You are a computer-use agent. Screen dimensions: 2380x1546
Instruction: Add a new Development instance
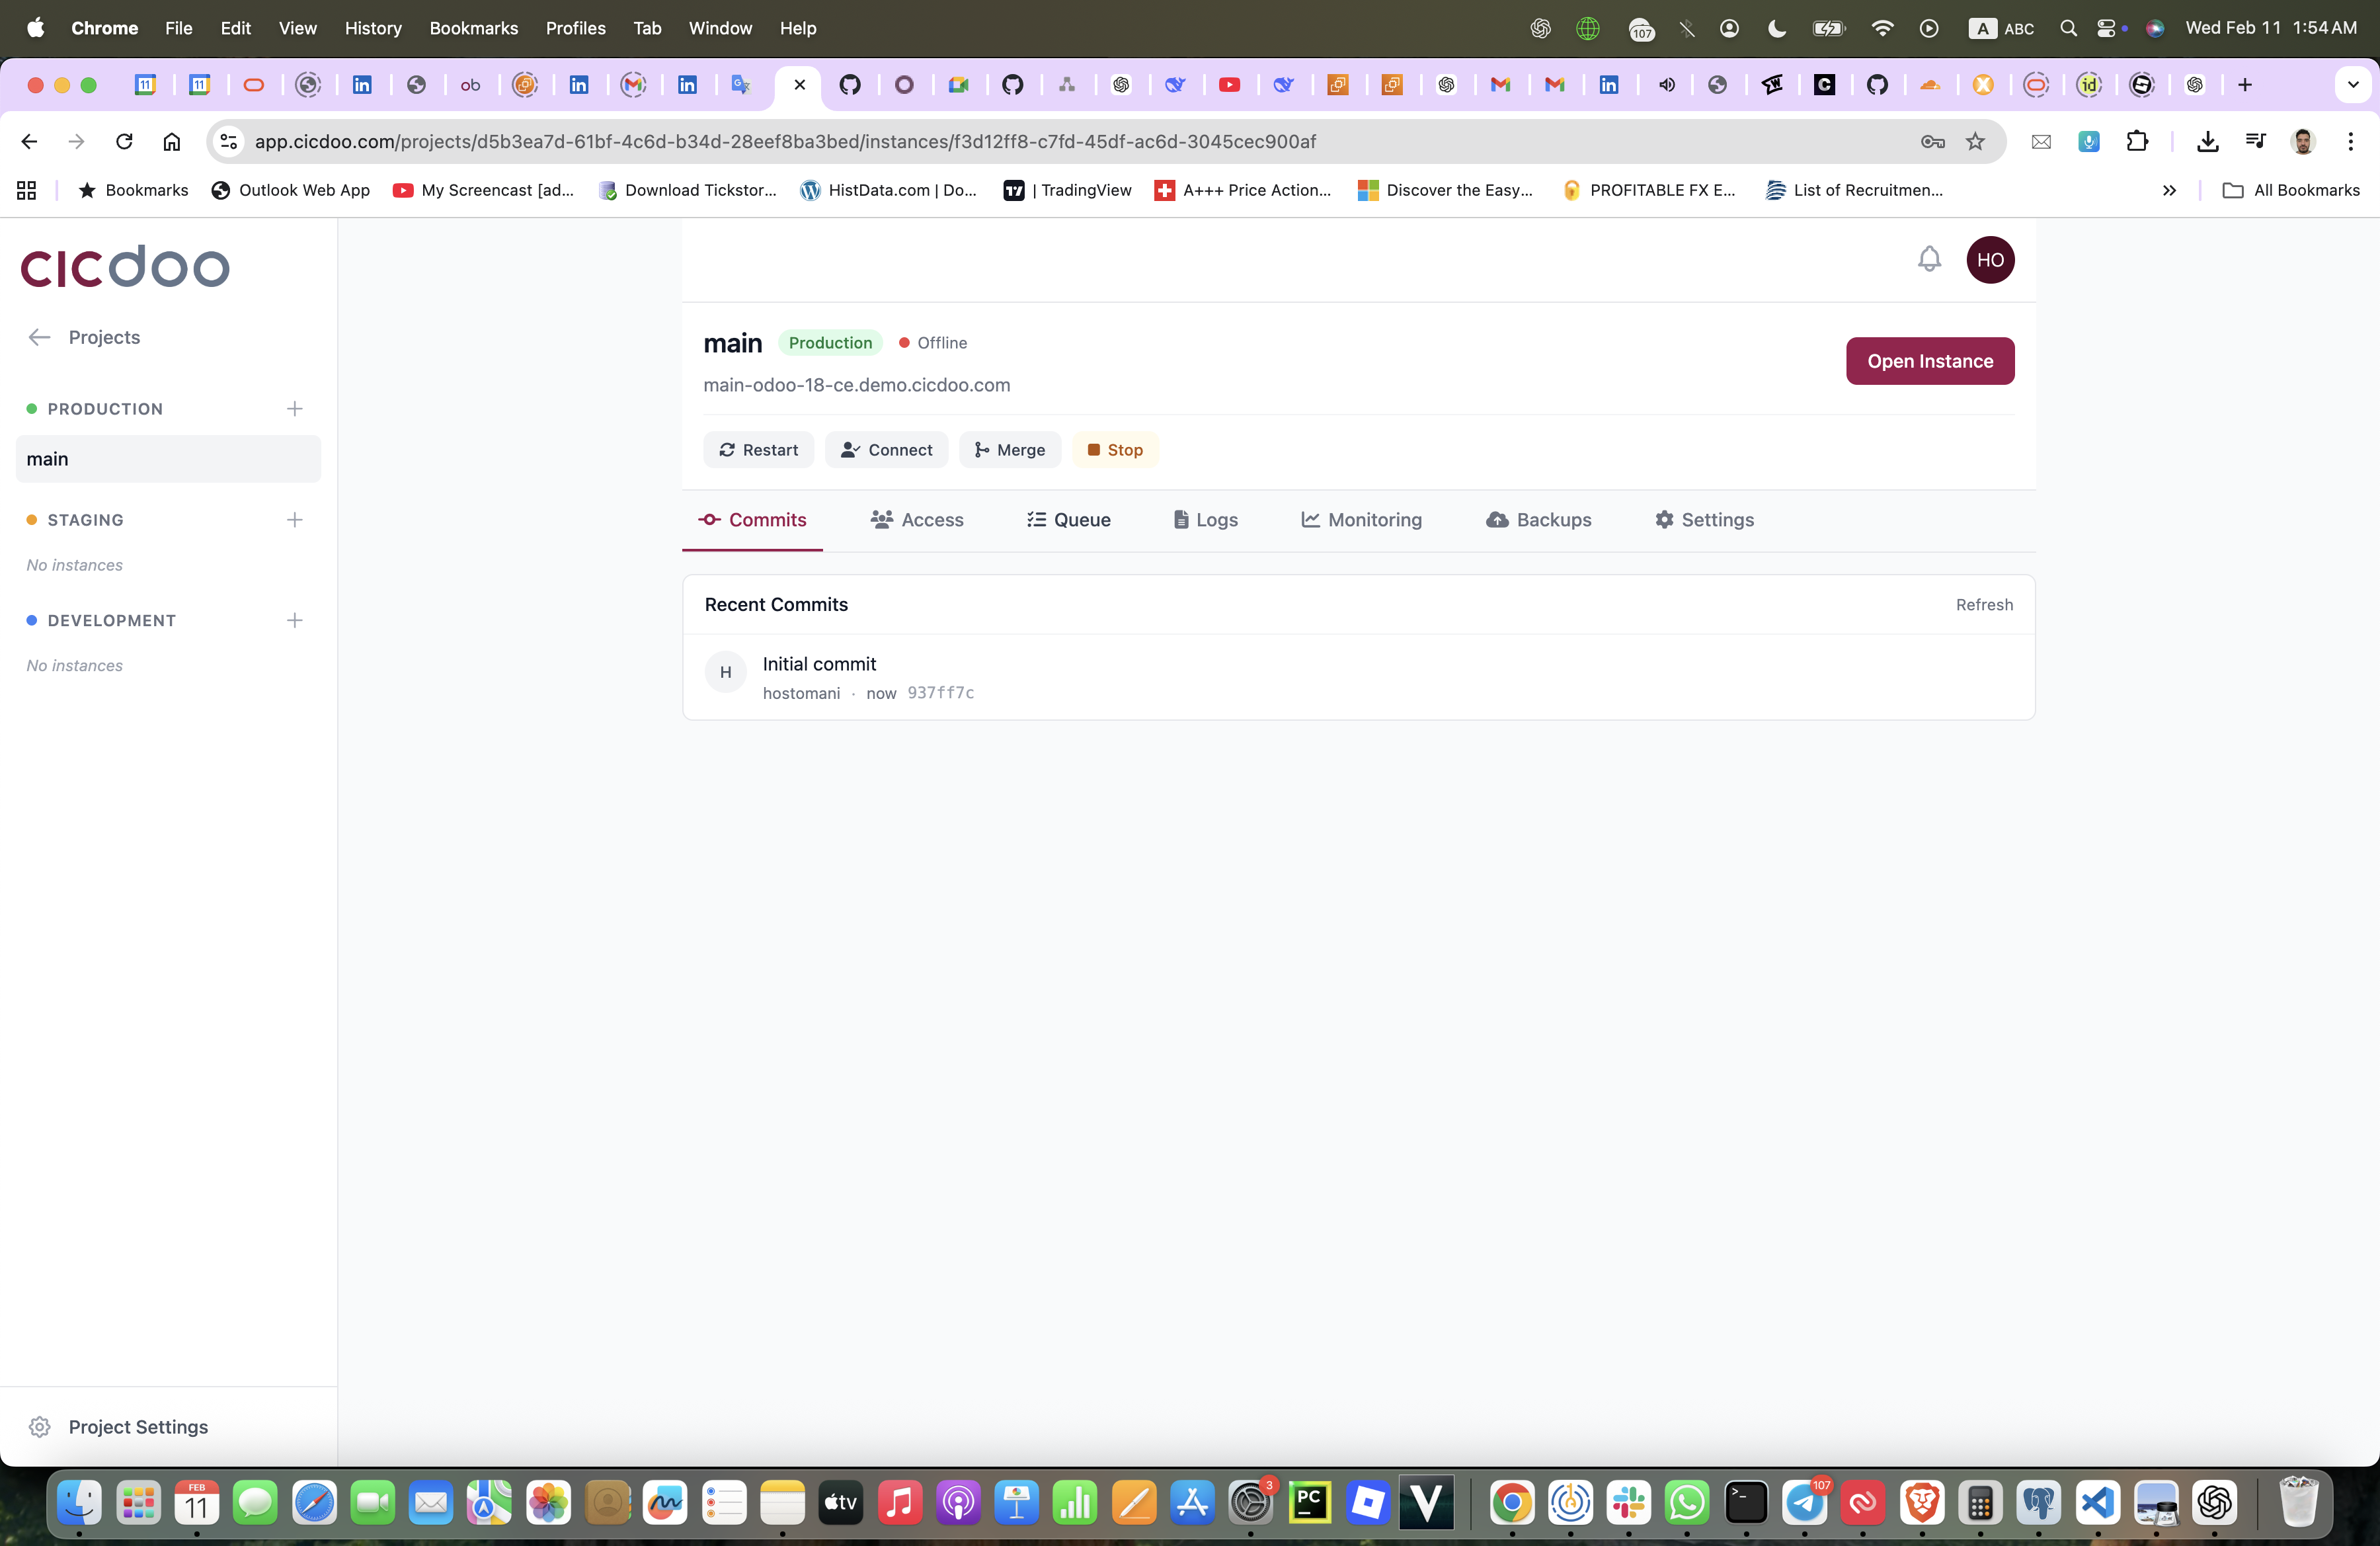pyautogui.click(x=294, y=620)
